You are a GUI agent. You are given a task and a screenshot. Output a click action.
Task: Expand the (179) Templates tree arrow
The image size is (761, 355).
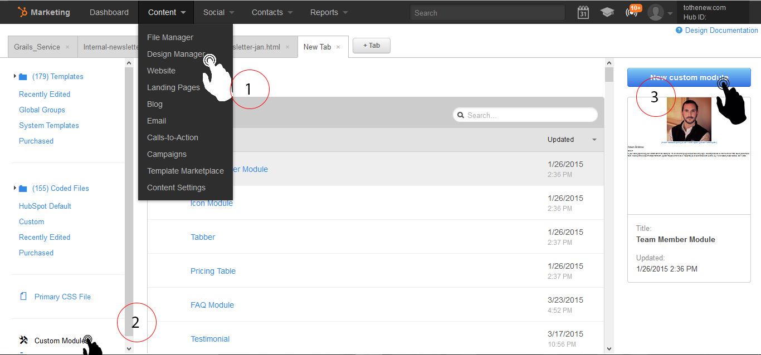14,76
